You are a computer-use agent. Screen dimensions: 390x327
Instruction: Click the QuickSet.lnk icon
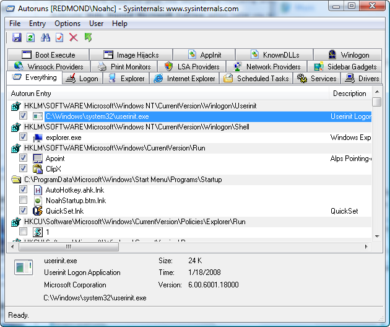coord(38,211)
